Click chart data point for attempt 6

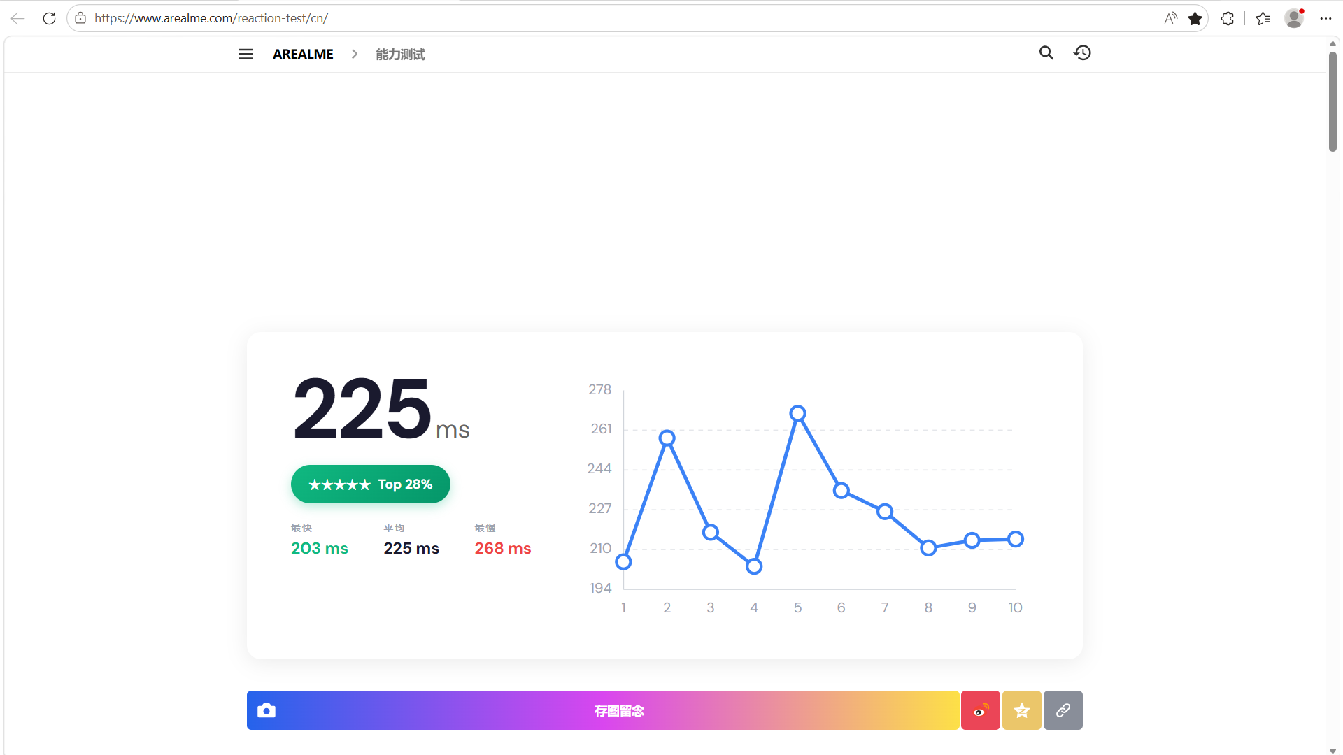[841, 491]
